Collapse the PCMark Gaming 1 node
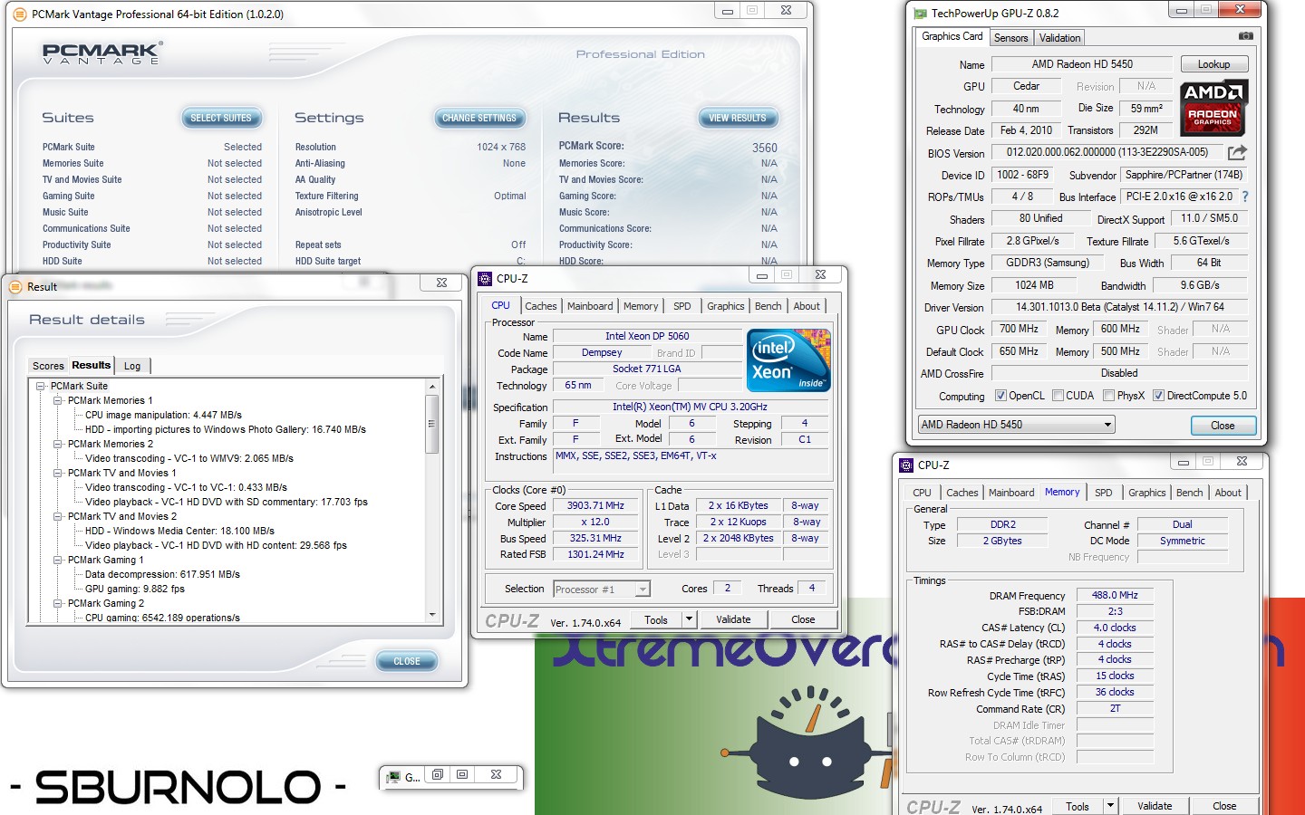1305x815 pixels. [x=58, y=560]
